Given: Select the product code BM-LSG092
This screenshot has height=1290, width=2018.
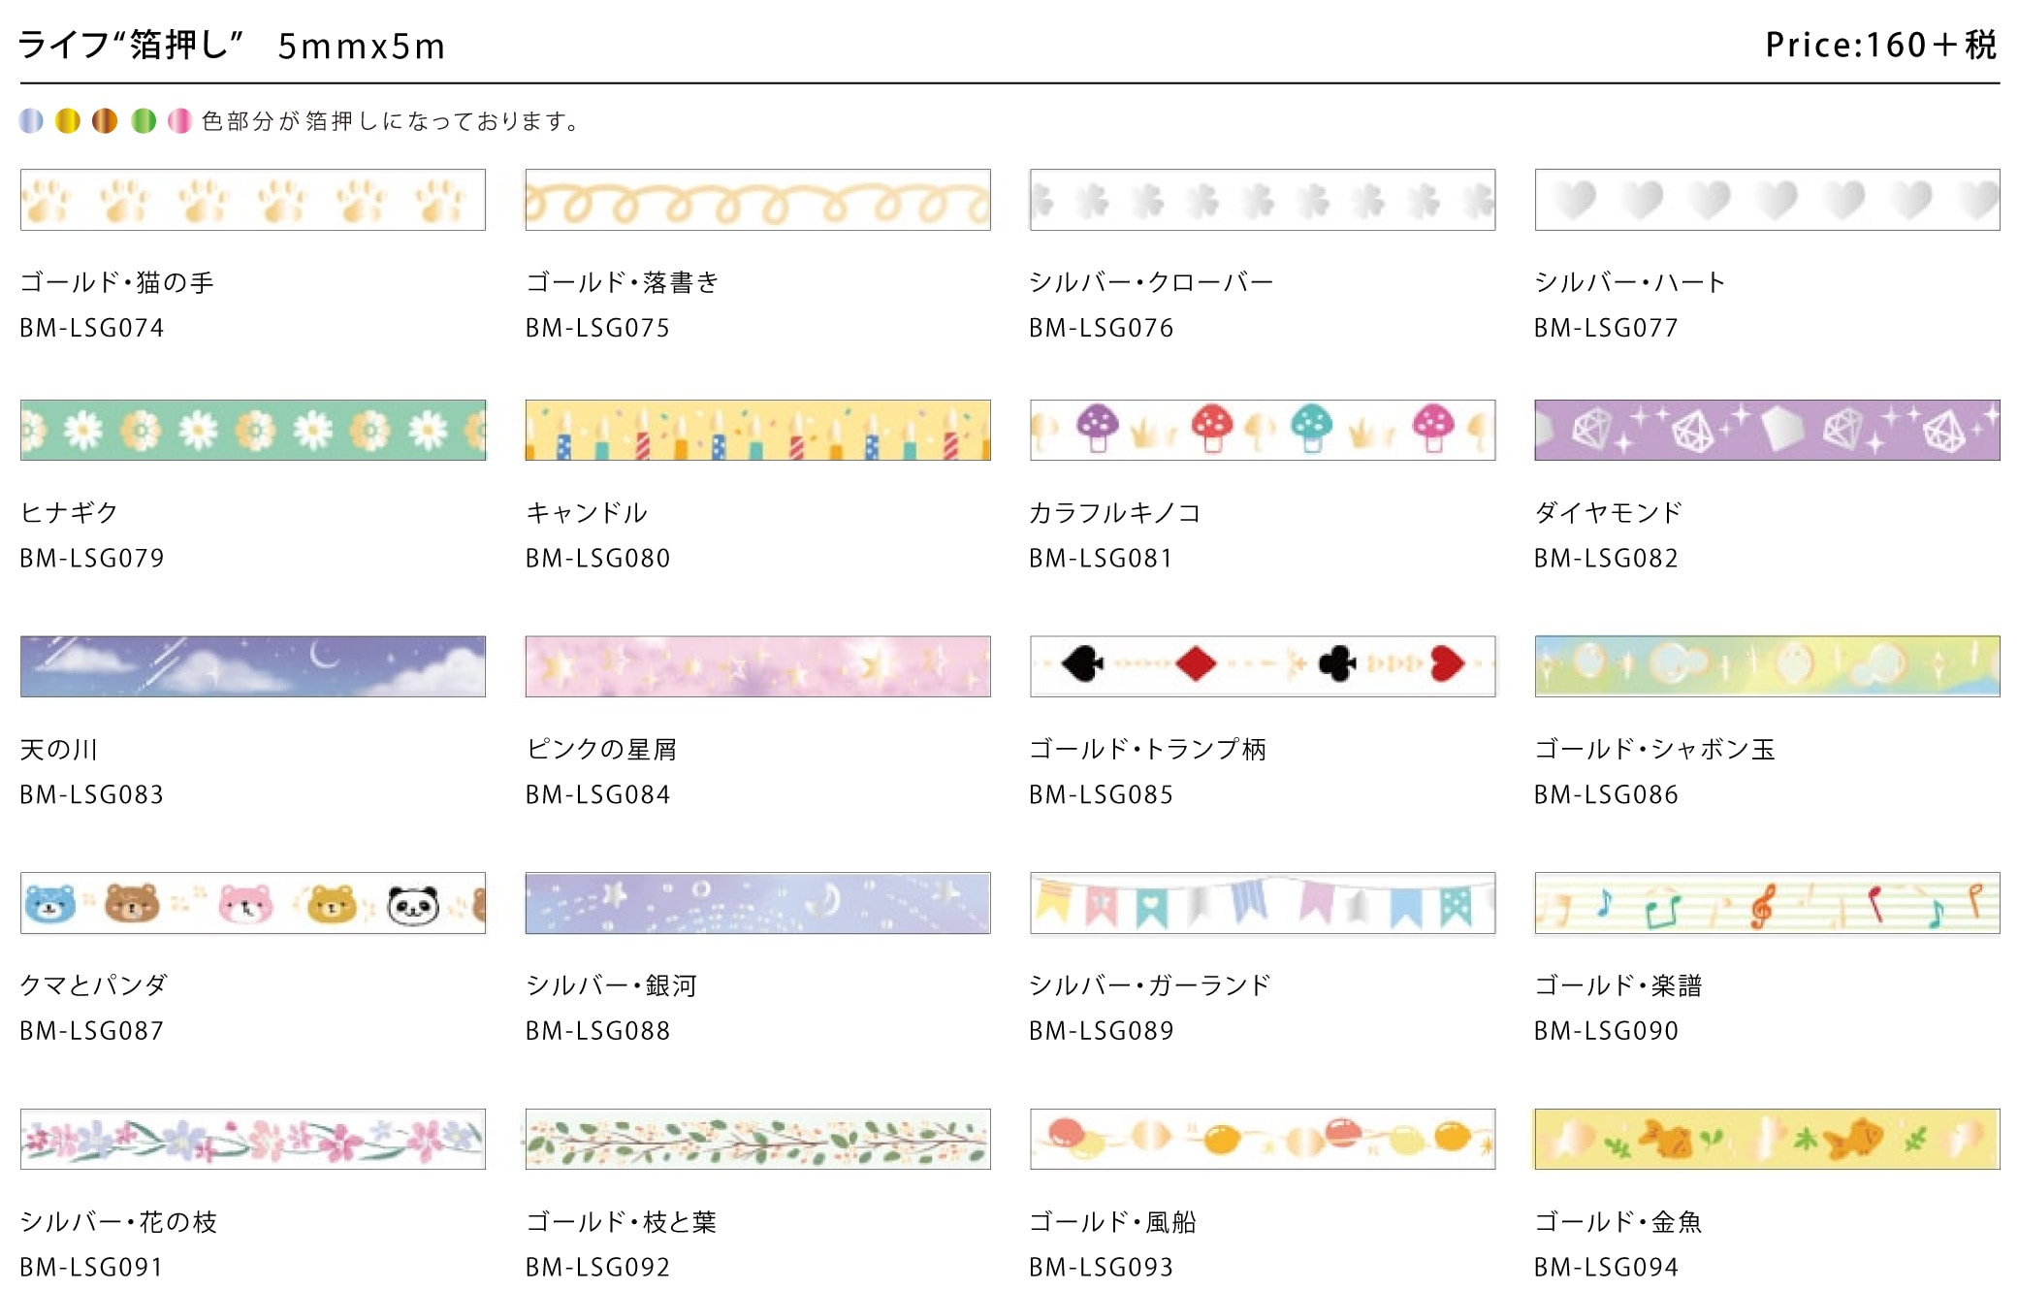Looking at the screenshot, I should [x=597, y=1267].
